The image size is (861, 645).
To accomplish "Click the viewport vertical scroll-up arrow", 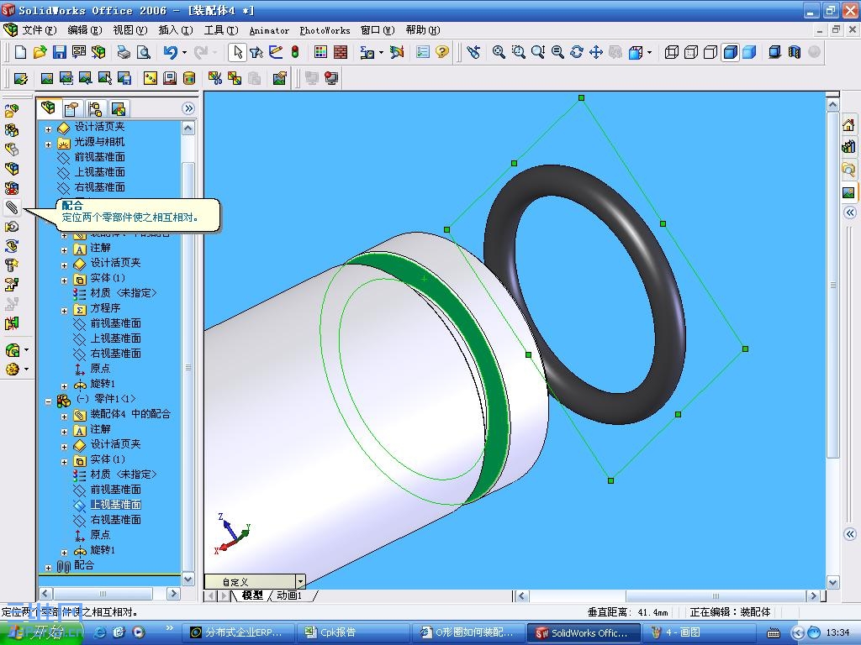I will coord(832,105).
